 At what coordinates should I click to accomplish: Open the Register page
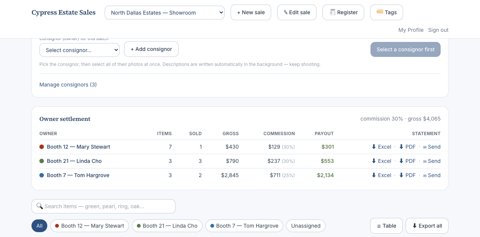tap(343, 12)
